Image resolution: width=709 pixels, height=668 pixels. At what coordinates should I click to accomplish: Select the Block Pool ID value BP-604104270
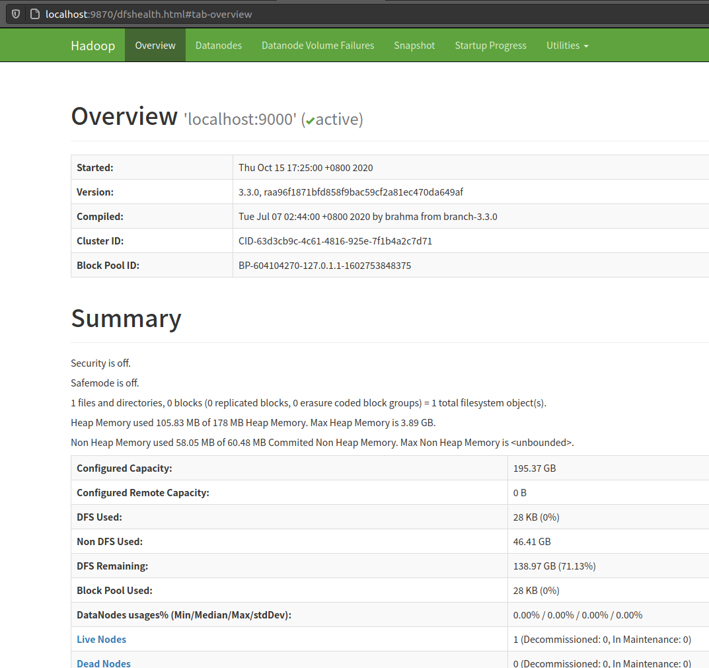[x=324, y=266]
